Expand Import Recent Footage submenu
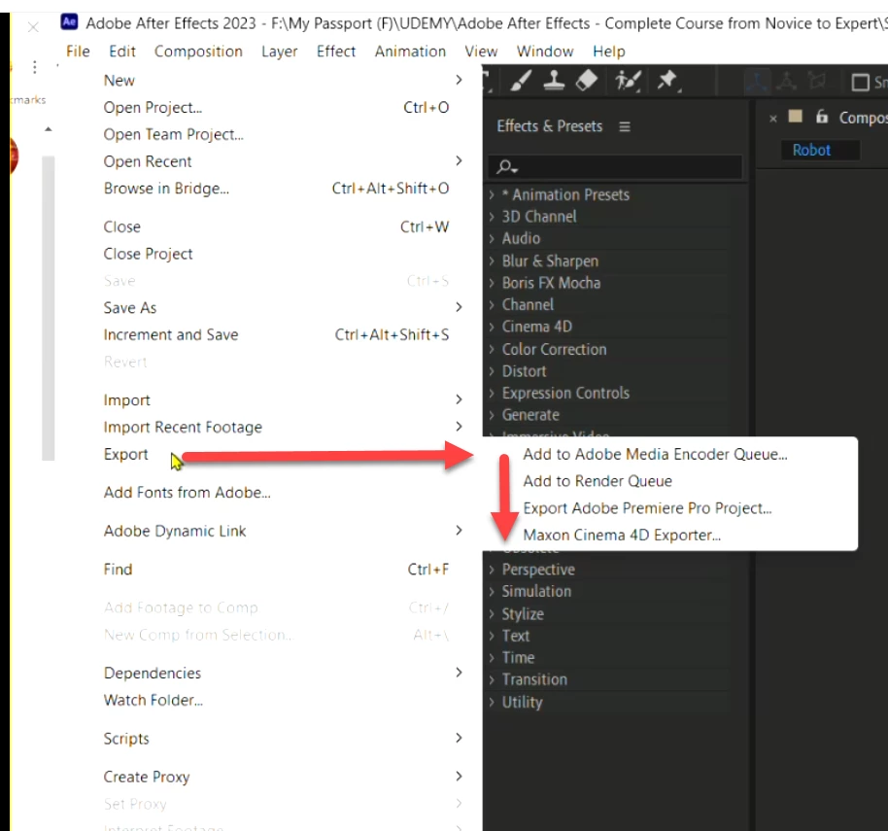The height and width of the screenshot is (831, 888). [x=283, y=427]
